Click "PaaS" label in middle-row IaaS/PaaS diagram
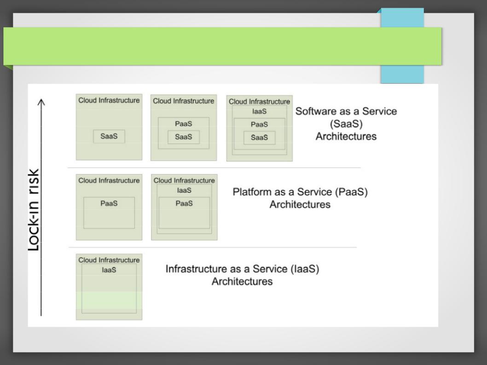The width and height of the screenshot is (487, 365). [184, 203]
